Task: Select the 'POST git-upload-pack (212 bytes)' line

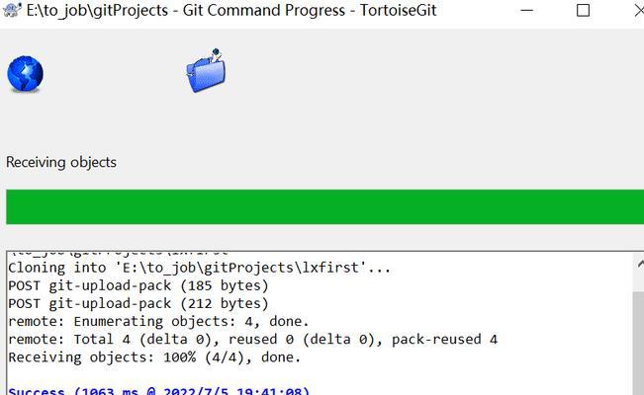Action: pyautogui.click(x=138, y=304)
